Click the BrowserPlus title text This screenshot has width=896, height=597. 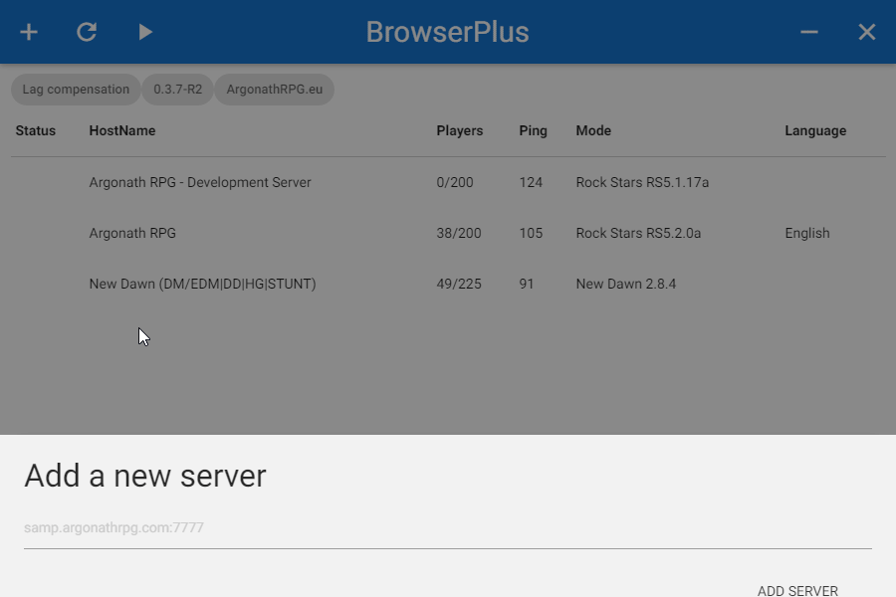[x=447, y=32]
